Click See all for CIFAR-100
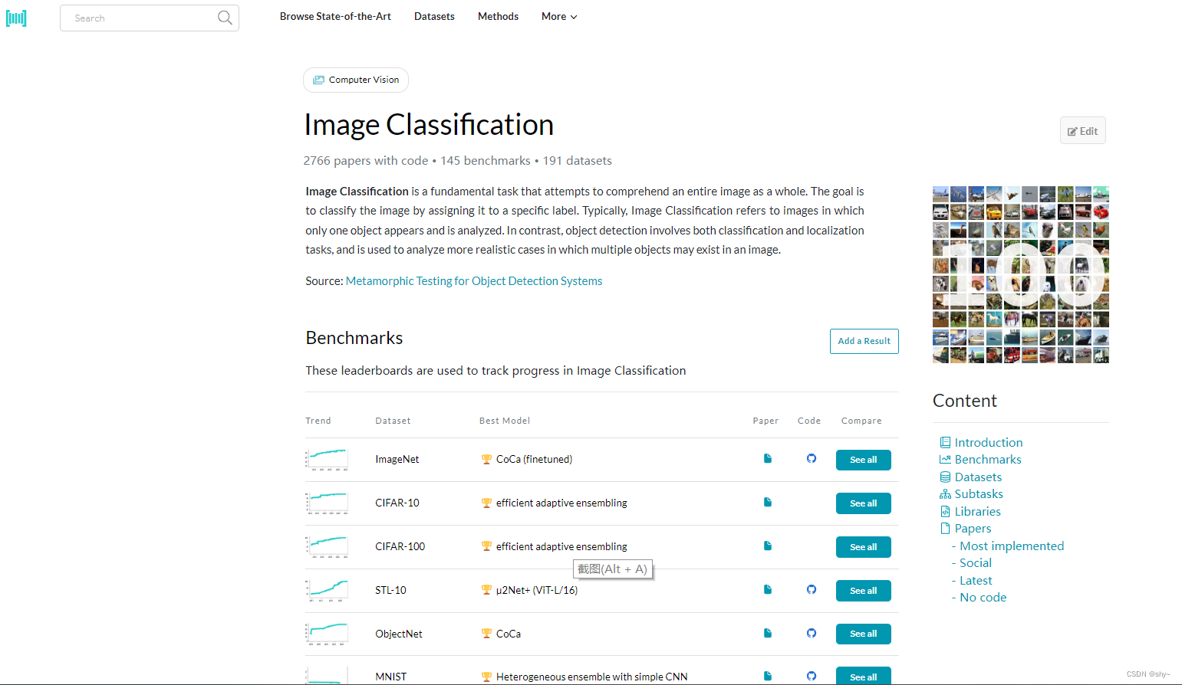This screenshot has height=685, width=1182. (863, 547)
